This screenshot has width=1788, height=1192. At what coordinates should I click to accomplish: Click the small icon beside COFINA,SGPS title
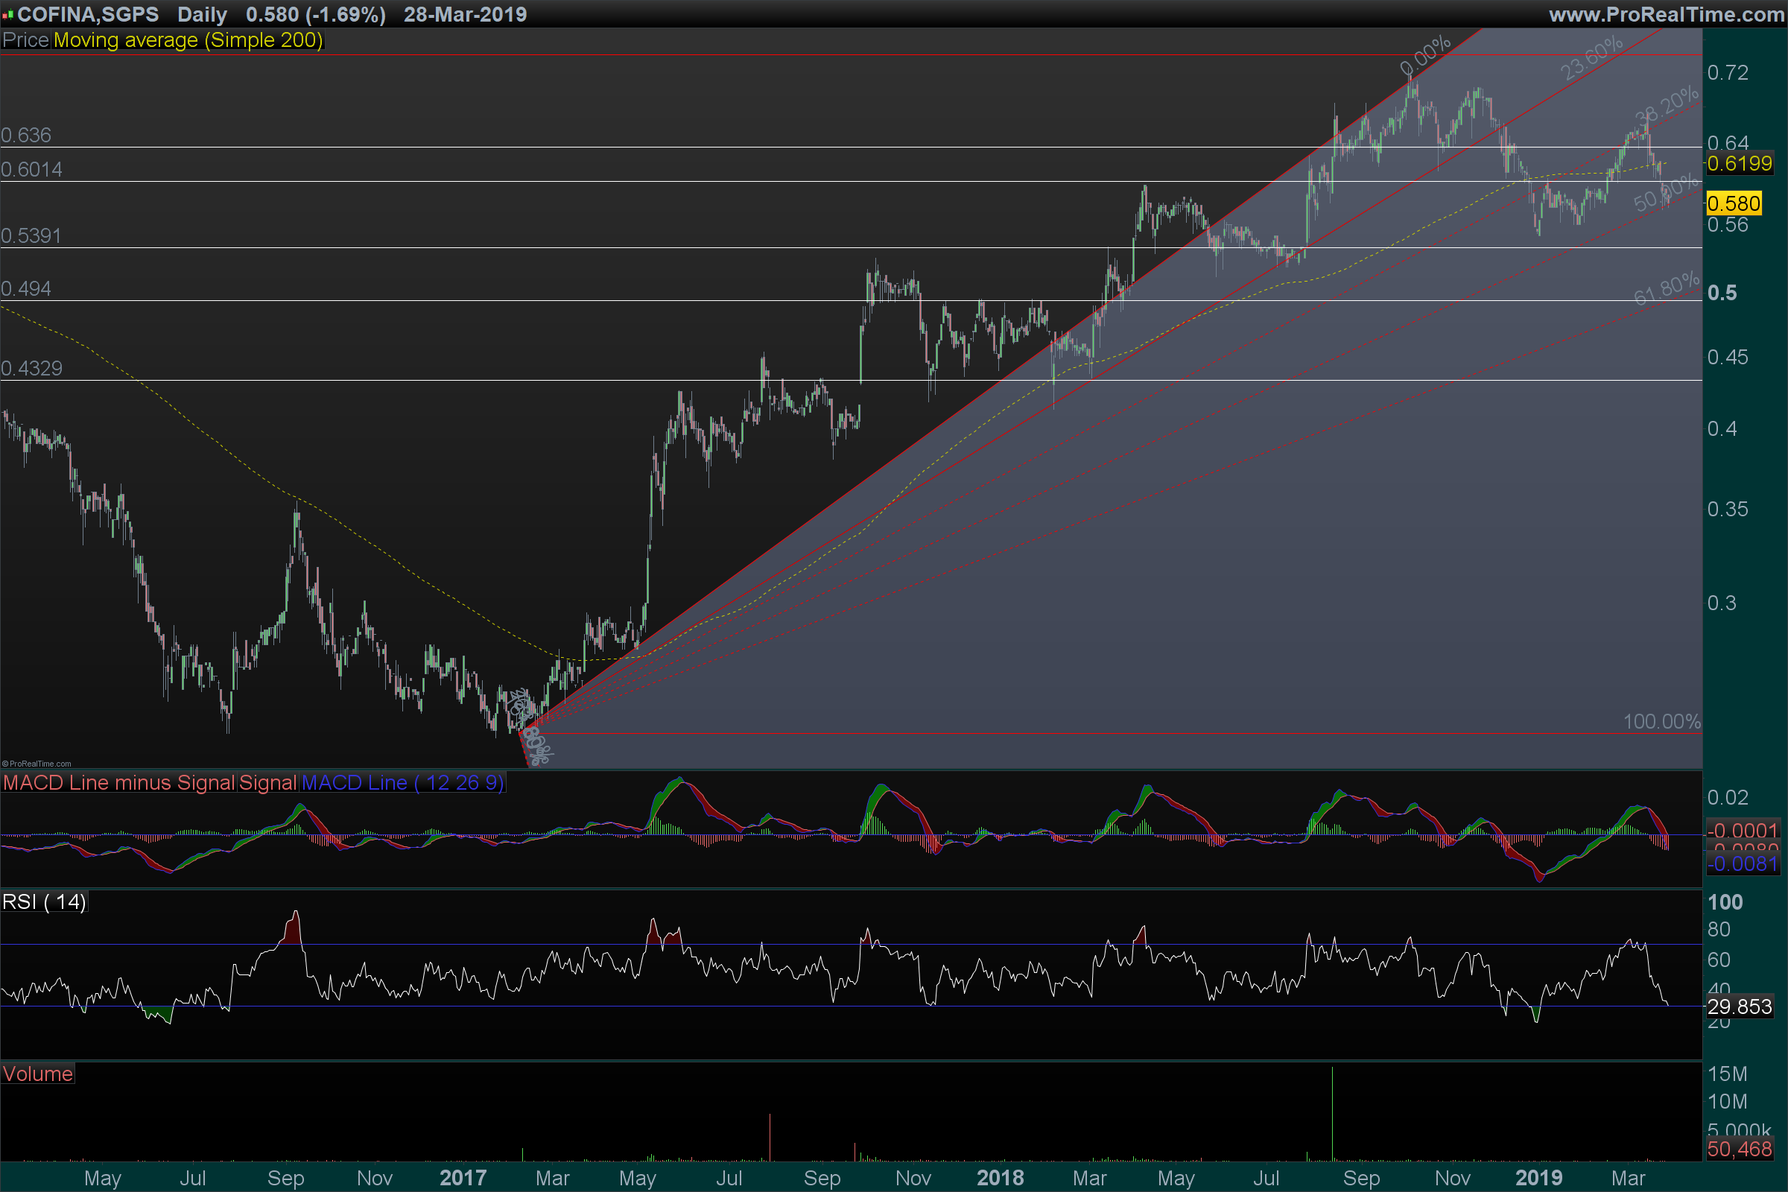(x=7, y=15)
